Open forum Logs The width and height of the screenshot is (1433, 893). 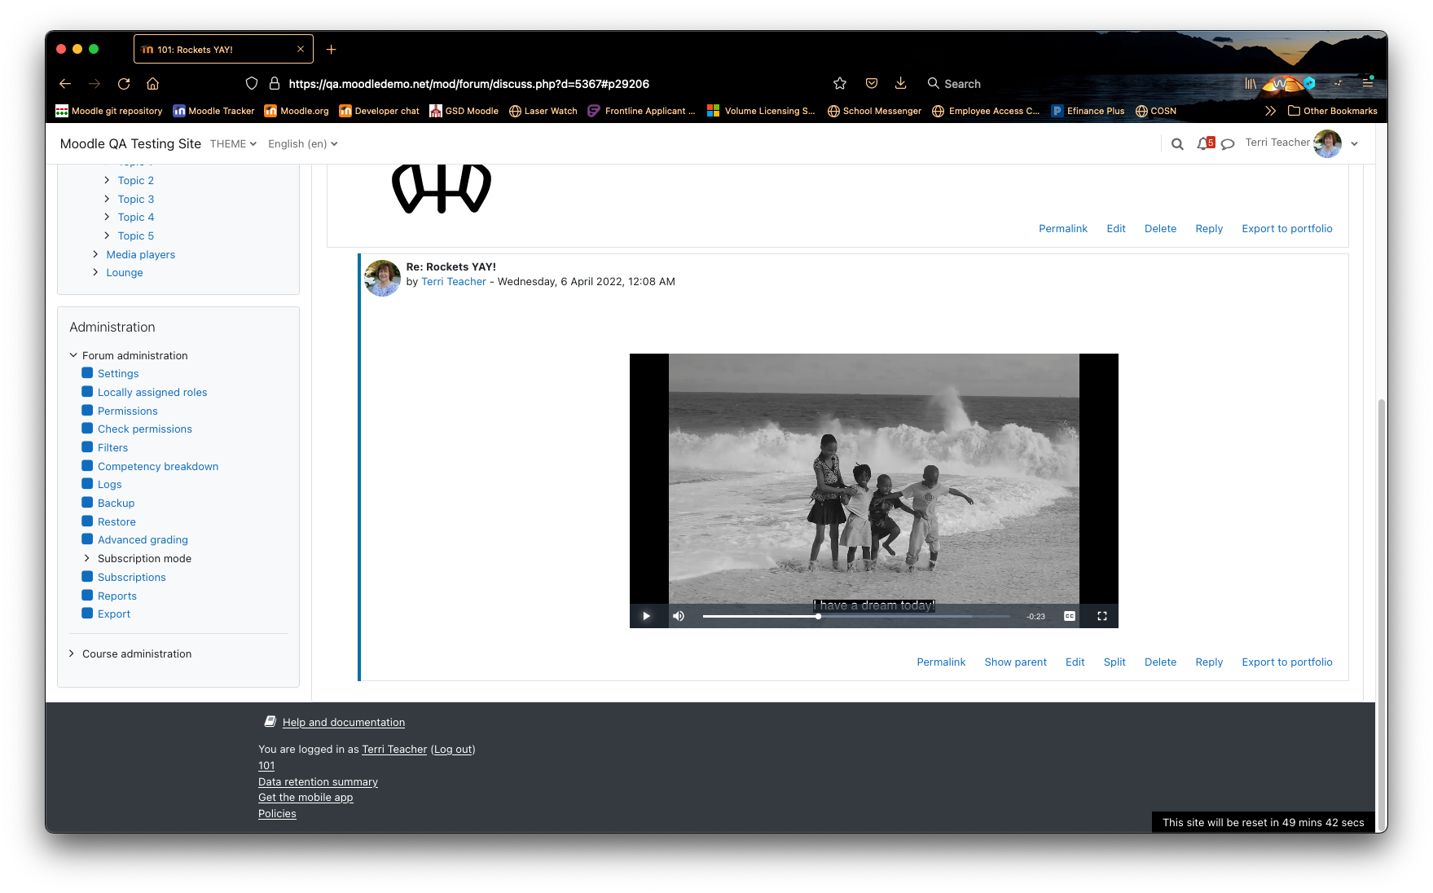109,484
